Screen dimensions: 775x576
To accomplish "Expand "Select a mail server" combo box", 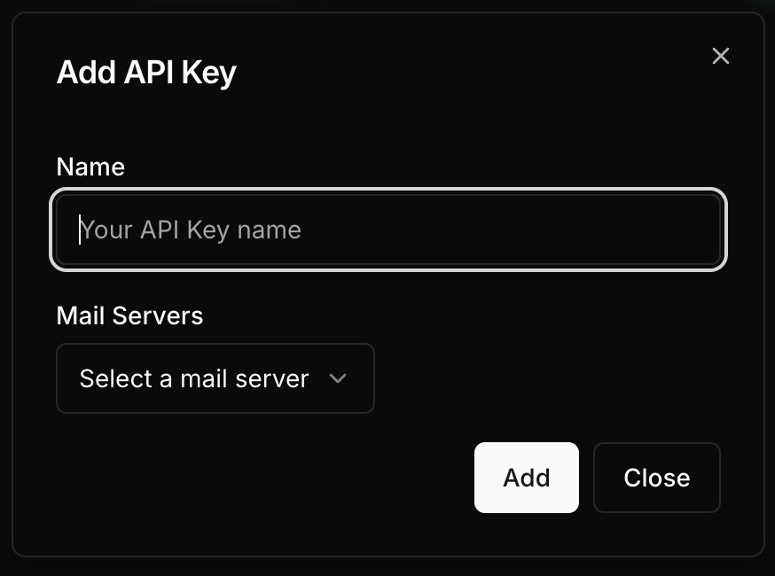I will [x=215, y=378].
